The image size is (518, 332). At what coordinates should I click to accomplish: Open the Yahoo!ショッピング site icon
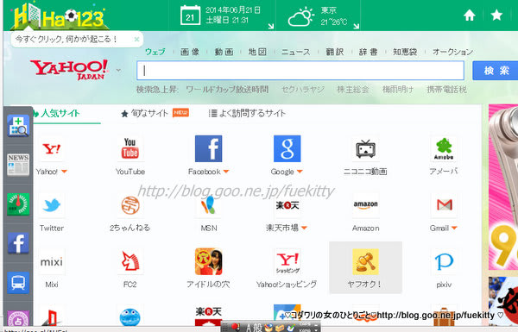287,261
